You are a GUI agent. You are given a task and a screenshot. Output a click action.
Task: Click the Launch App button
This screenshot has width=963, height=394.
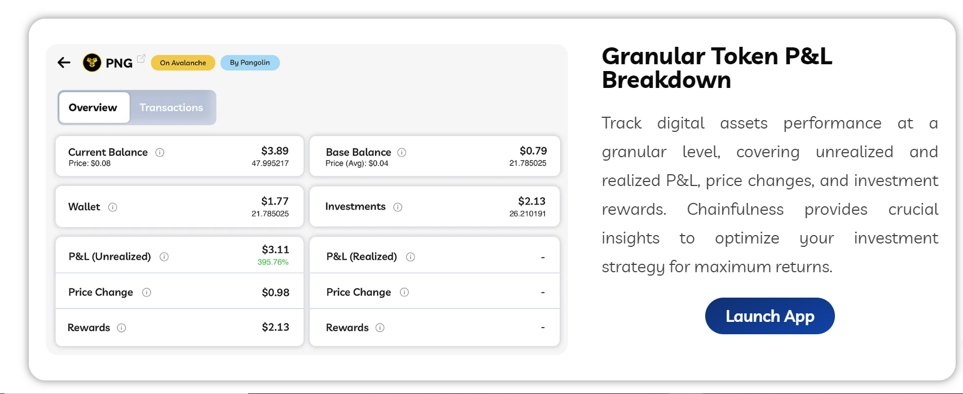tap(769, 316)
